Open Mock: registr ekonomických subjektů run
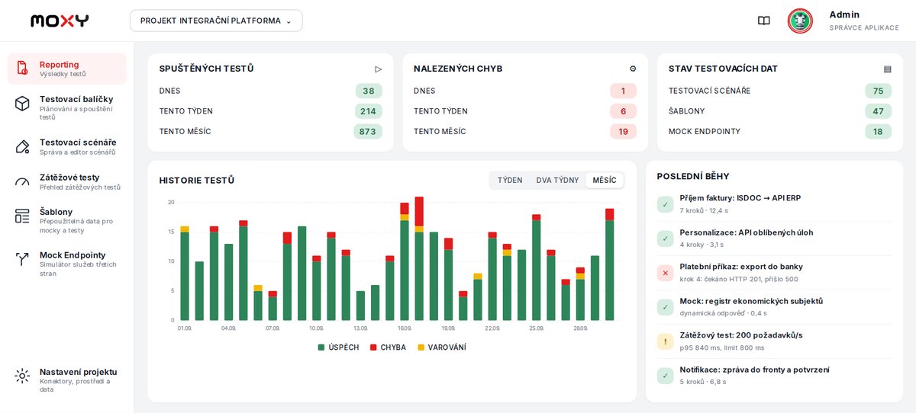Image resolution: width=916 pixels, height=413 pixels. pos(774,307)
